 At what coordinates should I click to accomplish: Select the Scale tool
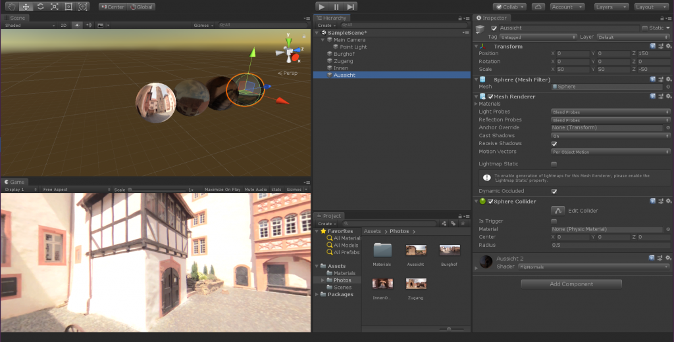tap(54, 7)
